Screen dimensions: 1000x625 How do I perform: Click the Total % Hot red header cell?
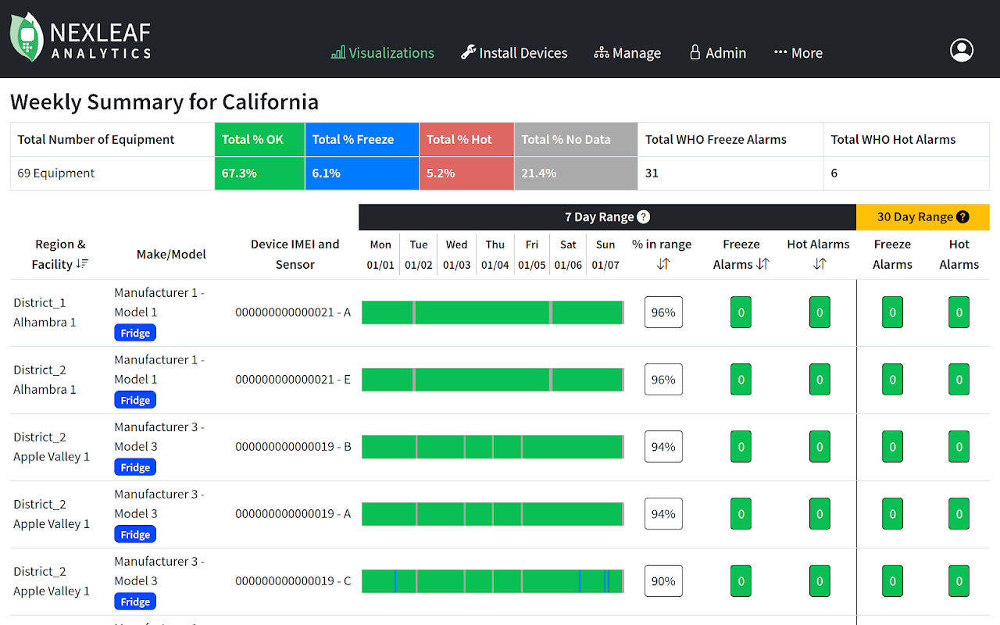tap(466, 140)
